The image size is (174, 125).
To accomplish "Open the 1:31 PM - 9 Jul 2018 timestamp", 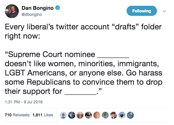I will click(24, 102).
